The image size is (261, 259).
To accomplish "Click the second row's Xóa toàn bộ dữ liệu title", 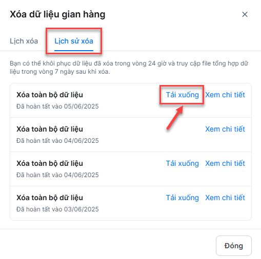I will (x=50, y=129).
